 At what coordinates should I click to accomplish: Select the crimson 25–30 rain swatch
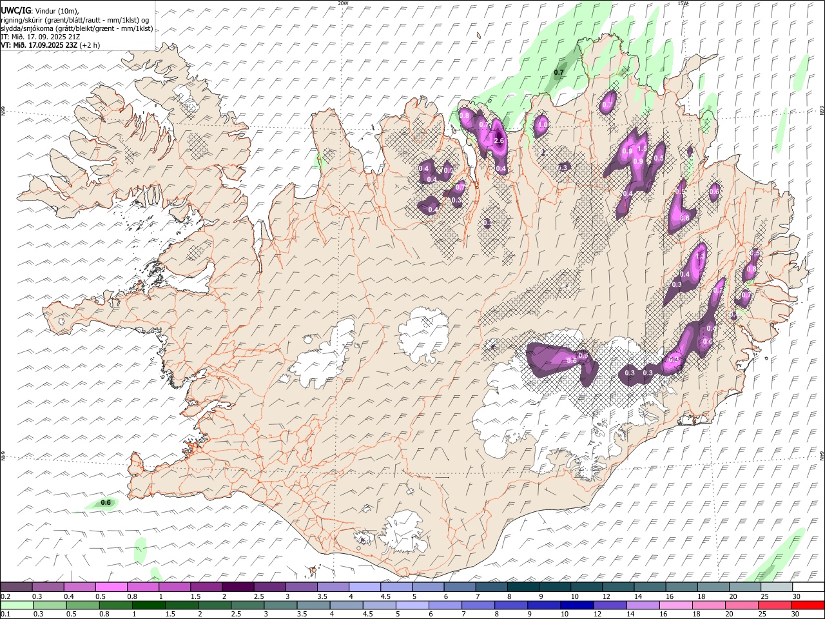(775, 605)
